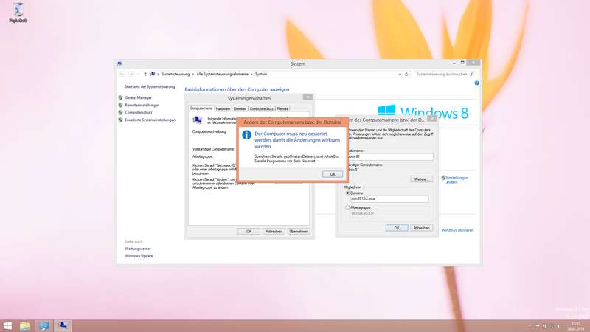Click the volume icon in the system tray
Screen dimensions: 590x332
coord(559,326)
